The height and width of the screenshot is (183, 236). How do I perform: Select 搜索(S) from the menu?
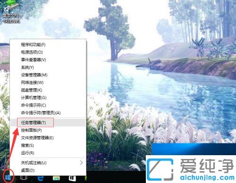tap(48, 145)
